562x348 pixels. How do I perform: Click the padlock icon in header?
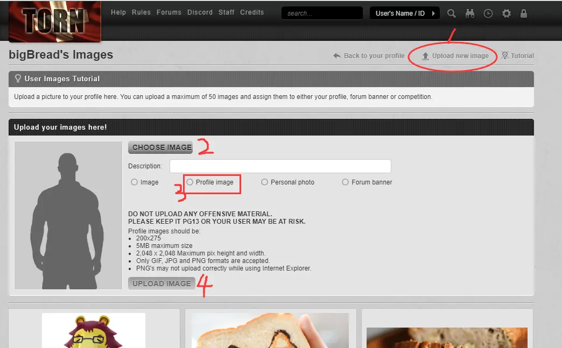click(x=524, y=13)
